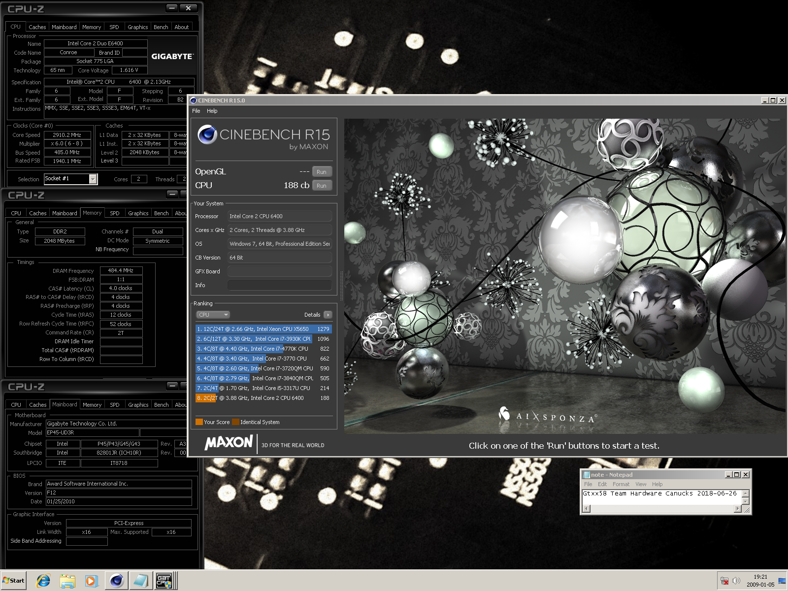Screen dimensions: 788x591
Task: Click the taskbar clock showing 19:21
Action: pos(760,577)
